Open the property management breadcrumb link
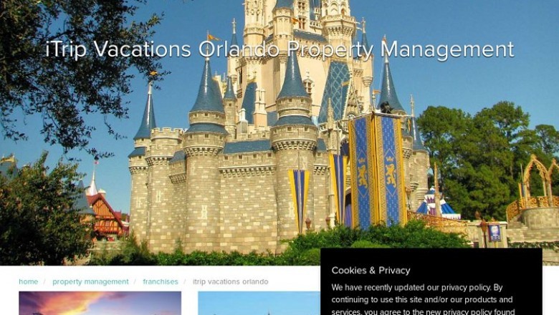 [x=90, y=281]
